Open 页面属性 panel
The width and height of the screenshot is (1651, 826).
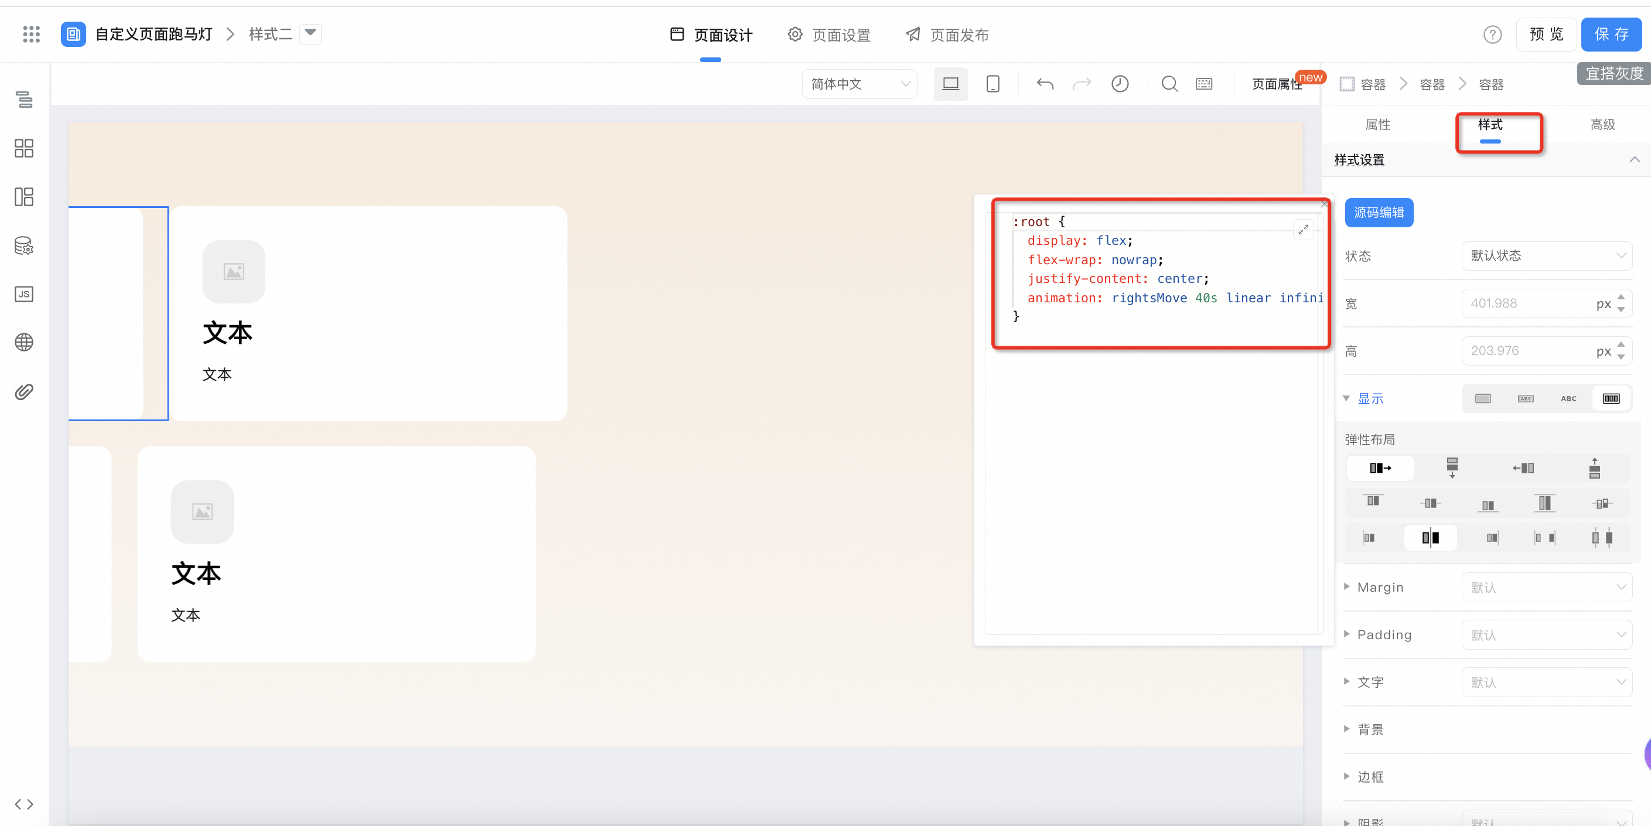(x=1277, y=84)
